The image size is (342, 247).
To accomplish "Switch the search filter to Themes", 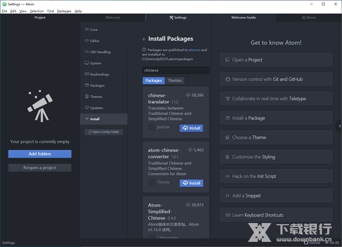I will [174, 81].
